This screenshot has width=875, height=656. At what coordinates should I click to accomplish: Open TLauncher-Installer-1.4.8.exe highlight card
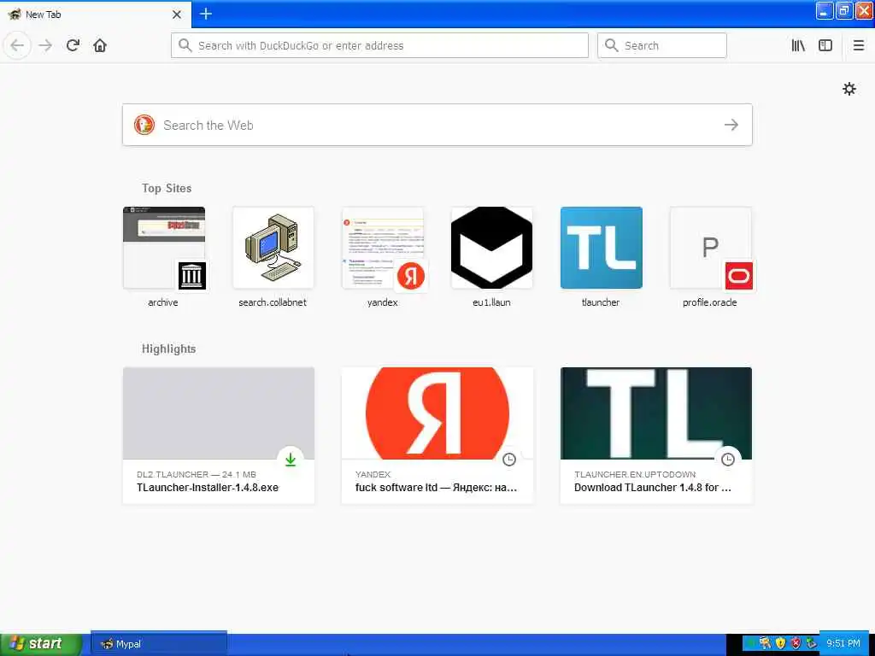click(219, 436)
